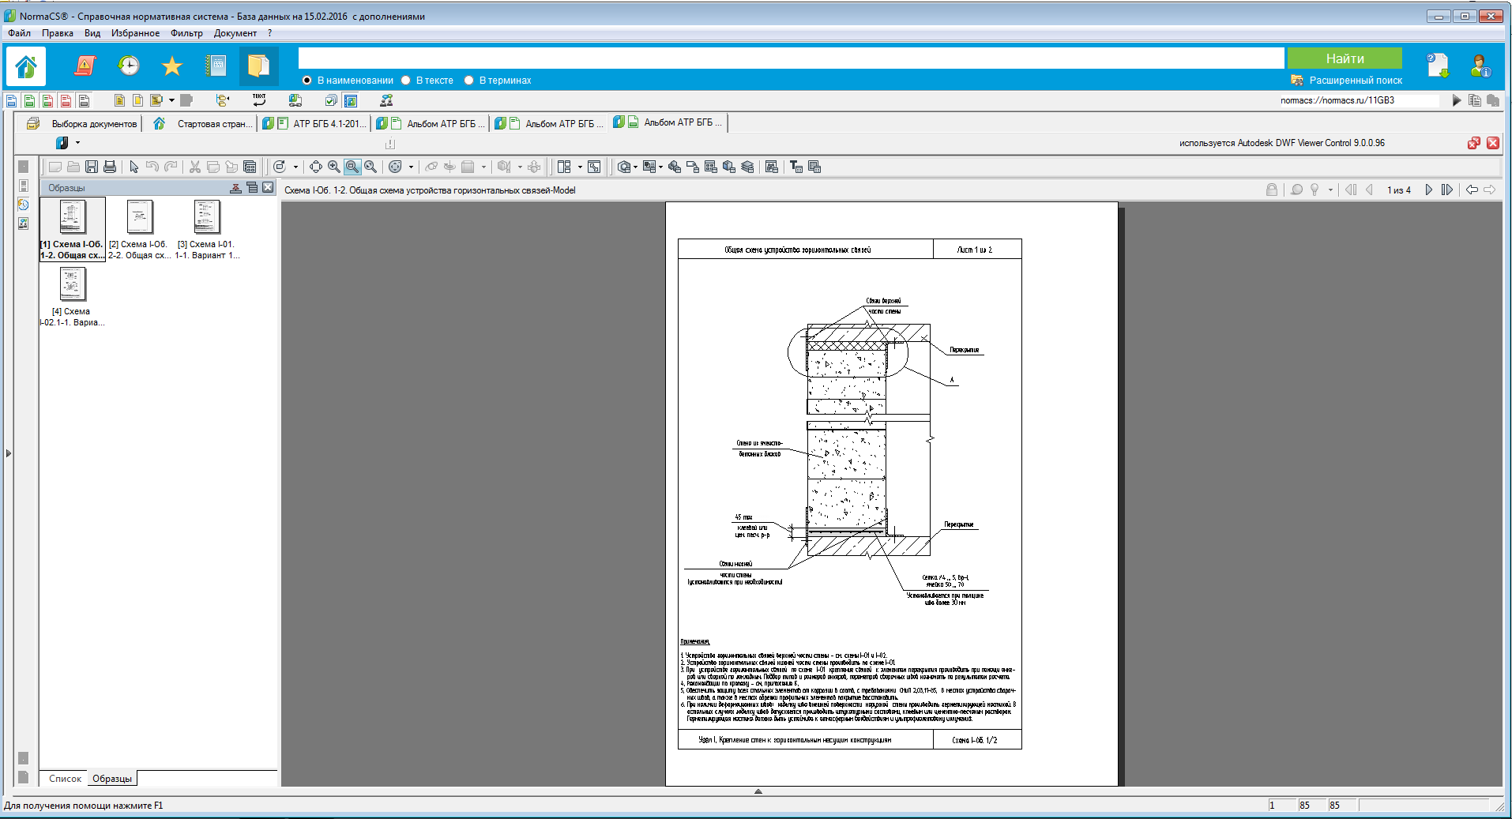Click the main search input field
1512x819 pixels.
790,58
